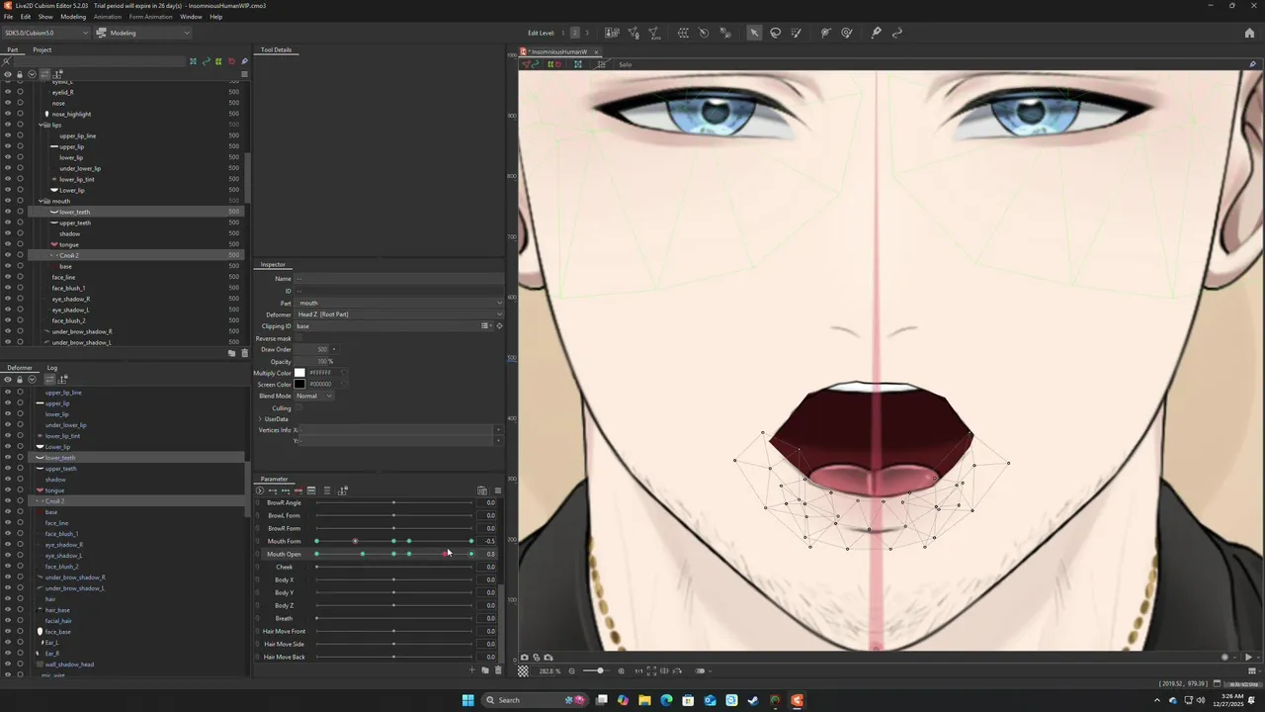Open File Explorer from the taskbar
This screenshot has width=1265, height=712.
[x=644, y=700]
